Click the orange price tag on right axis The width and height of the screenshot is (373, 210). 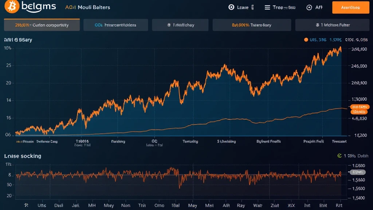tap(359, 107)
